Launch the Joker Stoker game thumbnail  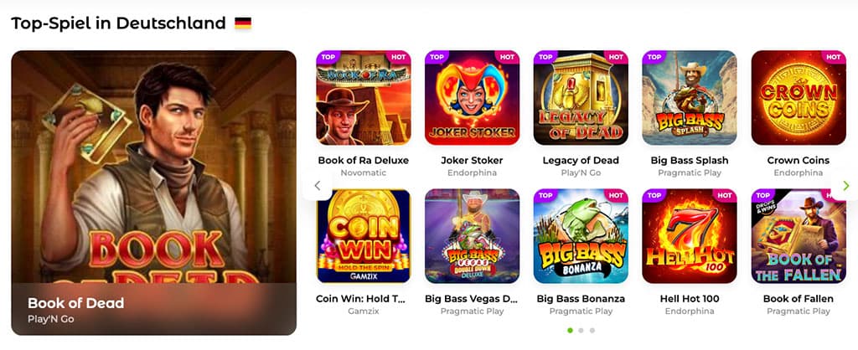pyautogui.click(x=472, y=98)
